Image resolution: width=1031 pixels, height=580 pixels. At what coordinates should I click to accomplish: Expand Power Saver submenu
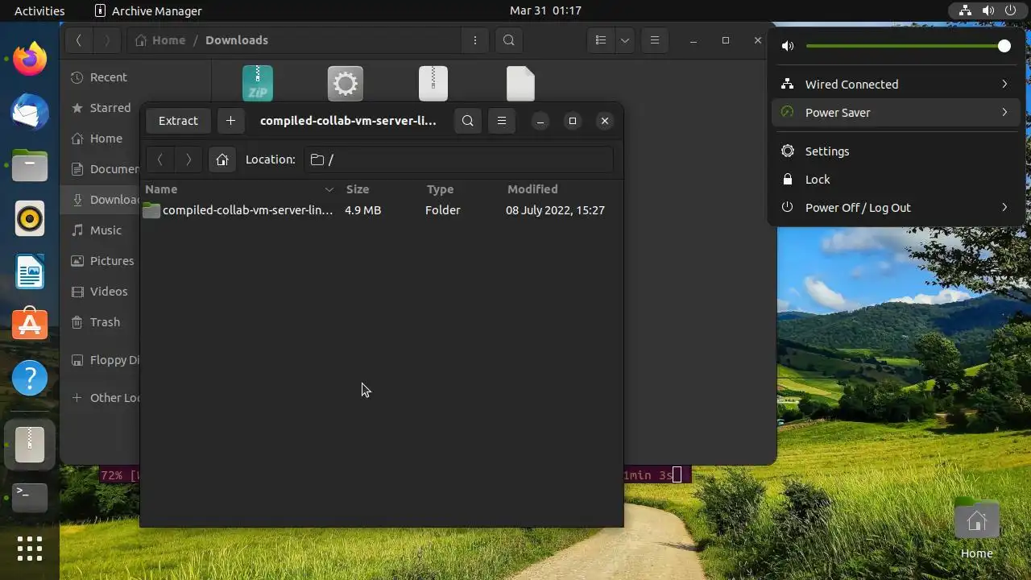pos(896,112)
